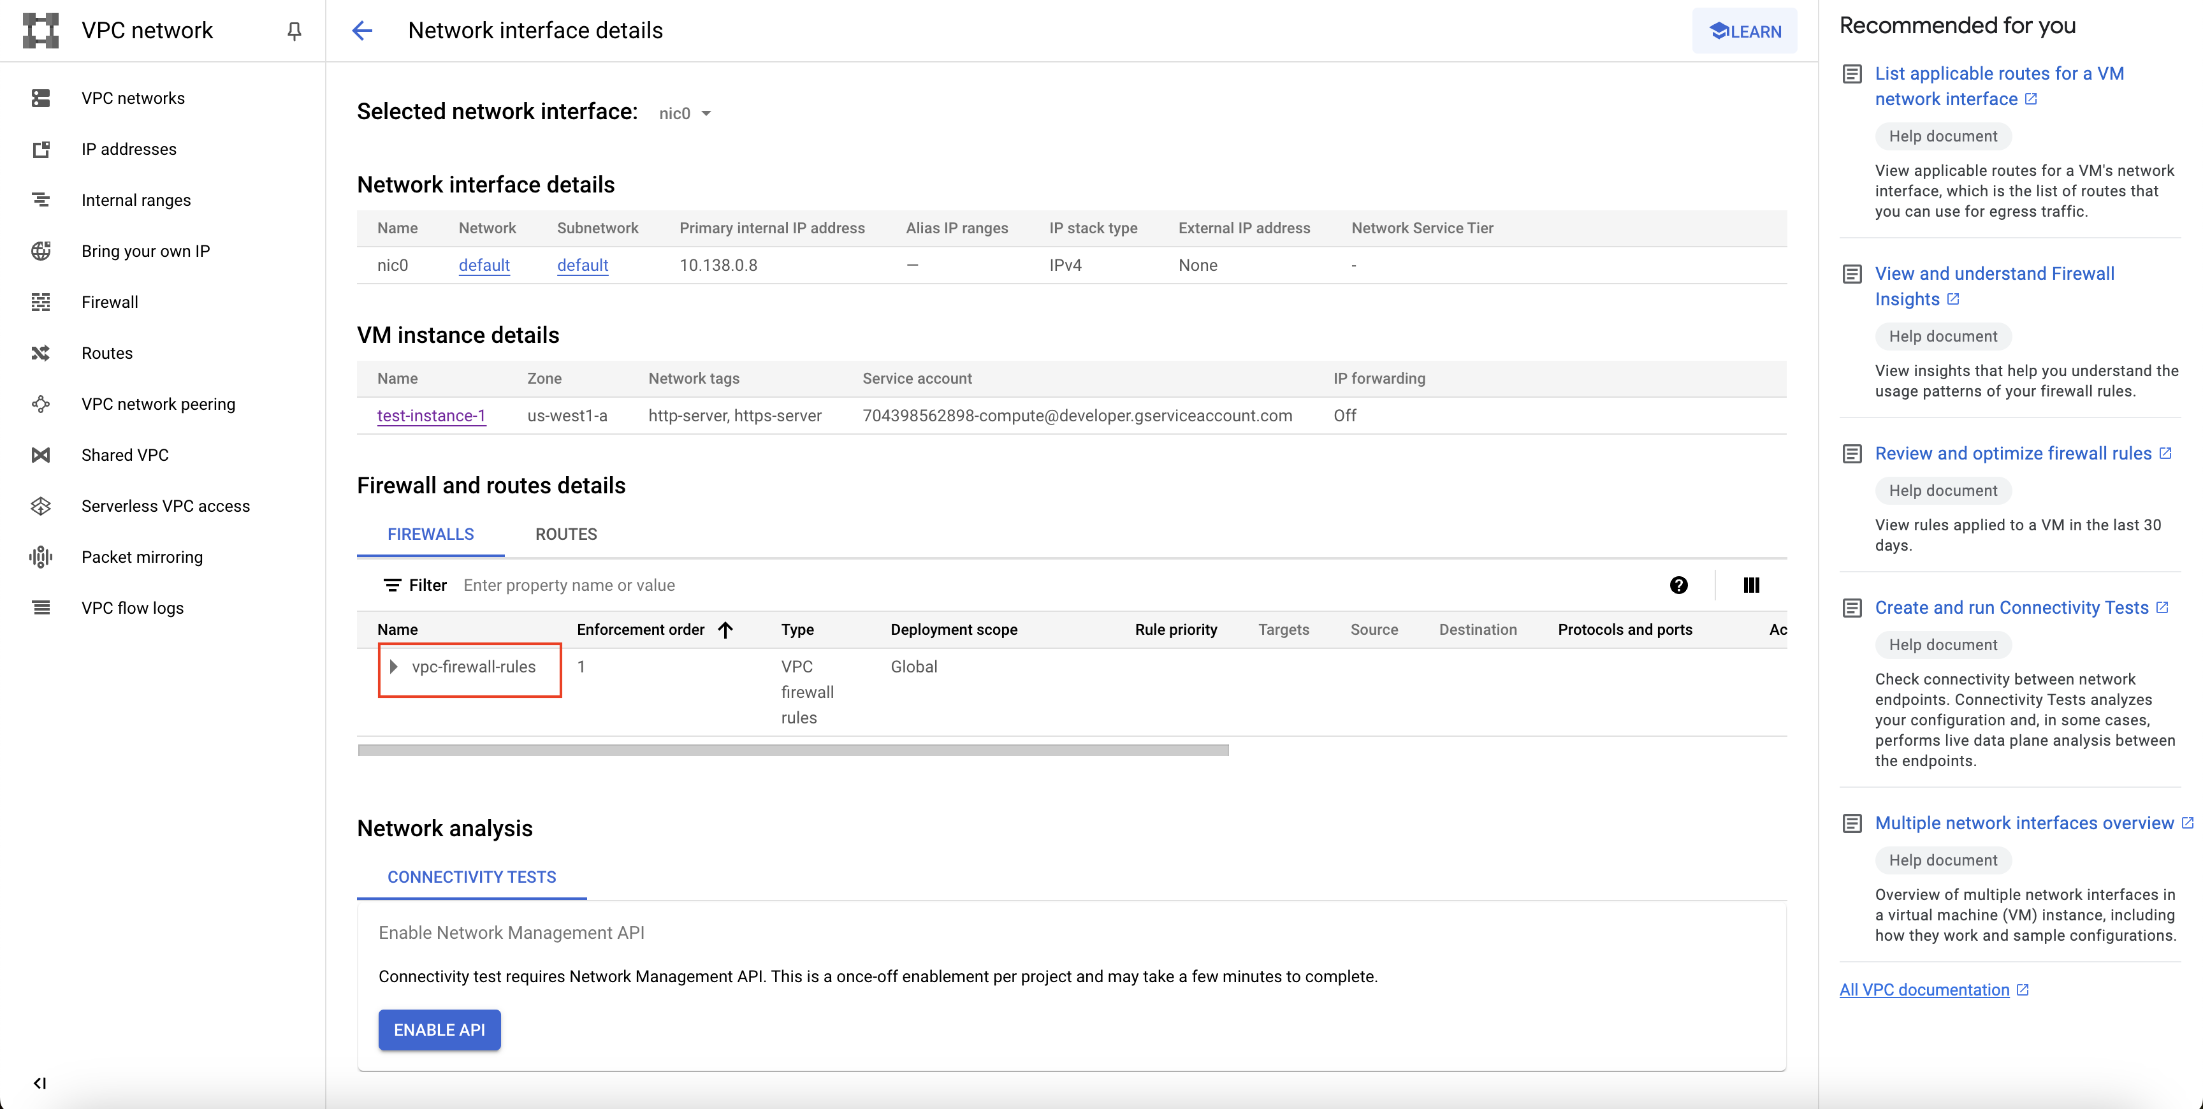This screenshot has height=1109, width=2203.
Task: Click the firewall table horizontal scrollbar
Action: 793,750
